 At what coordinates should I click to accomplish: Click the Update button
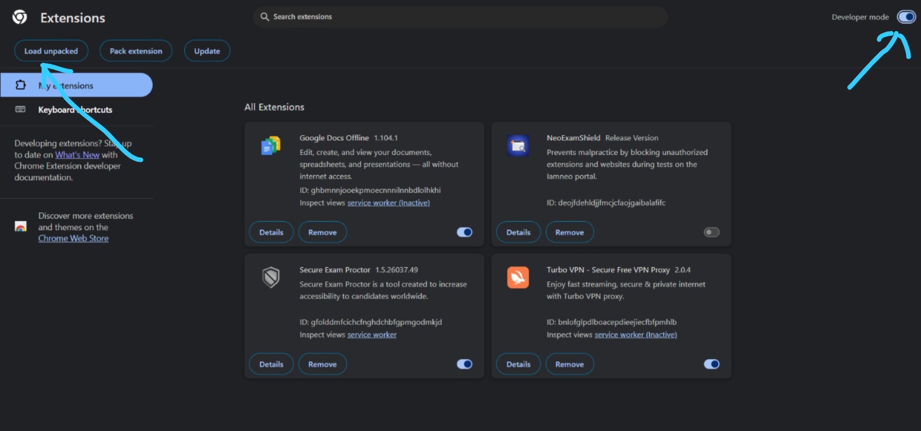[207, 51]
